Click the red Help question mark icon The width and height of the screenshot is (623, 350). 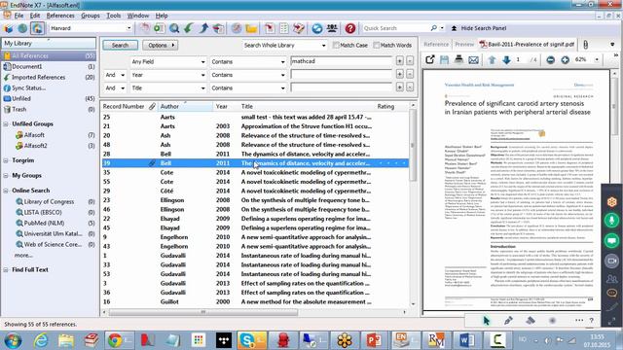(x=350, y=28)
